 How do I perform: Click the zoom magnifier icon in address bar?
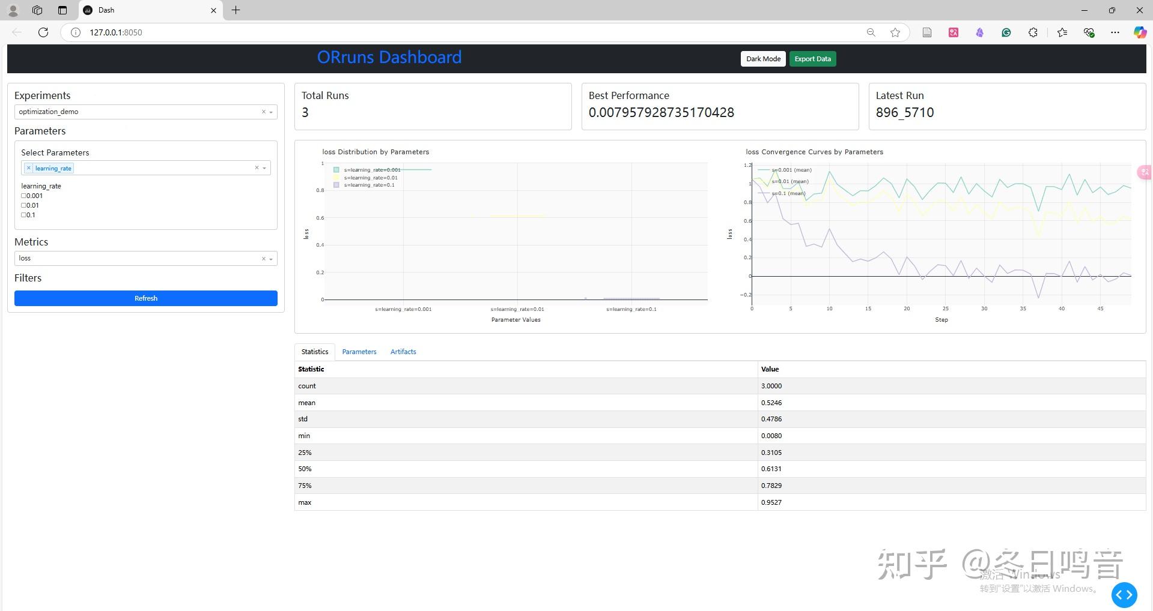[871, 32]
